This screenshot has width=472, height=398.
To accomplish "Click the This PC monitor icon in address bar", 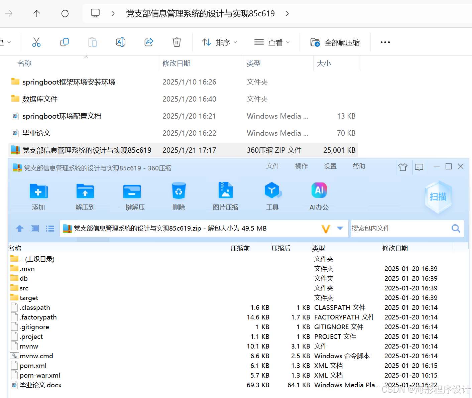I will [x=95, y=13].
